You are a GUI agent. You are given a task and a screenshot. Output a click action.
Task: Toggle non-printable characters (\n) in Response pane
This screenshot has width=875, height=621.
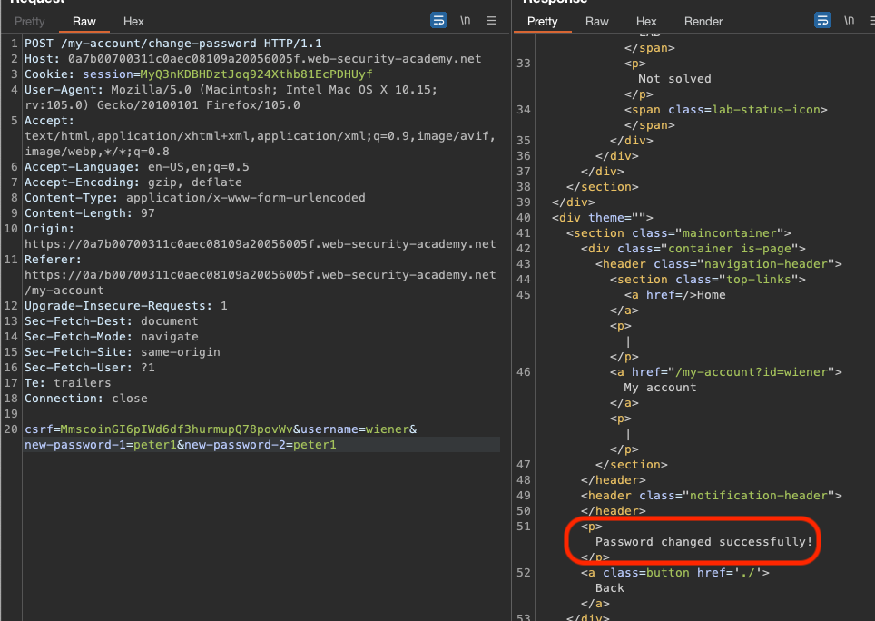point(849,20)
